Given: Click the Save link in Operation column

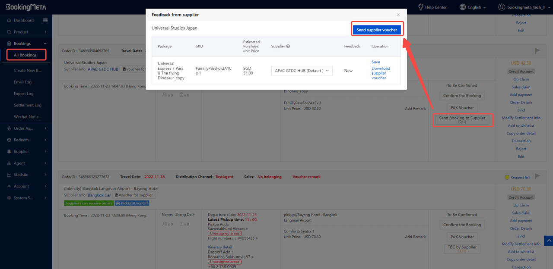Looking at the screenshot, I should 376,62.
